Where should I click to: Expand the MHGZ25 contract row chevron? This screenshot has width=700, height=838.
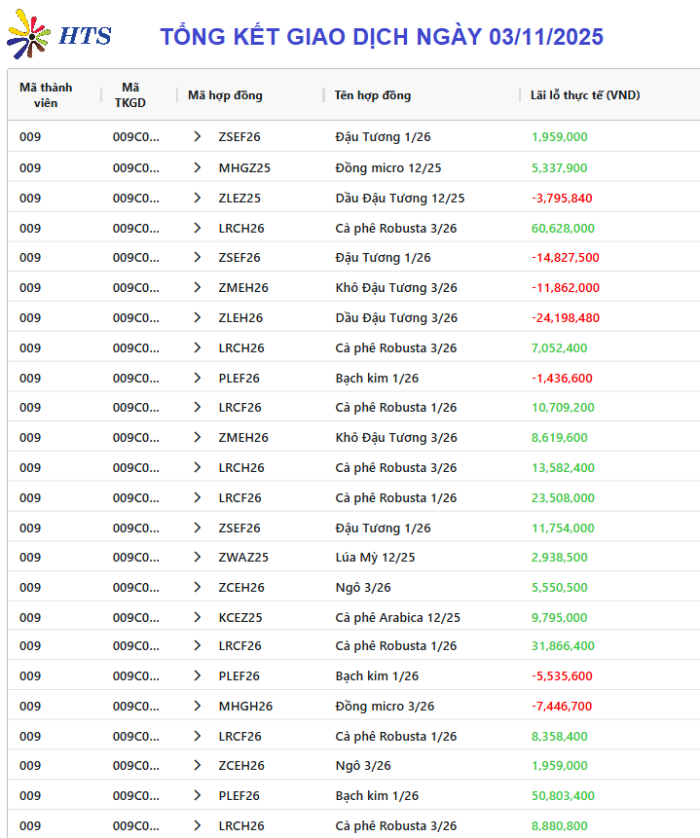tap(198, 167)
